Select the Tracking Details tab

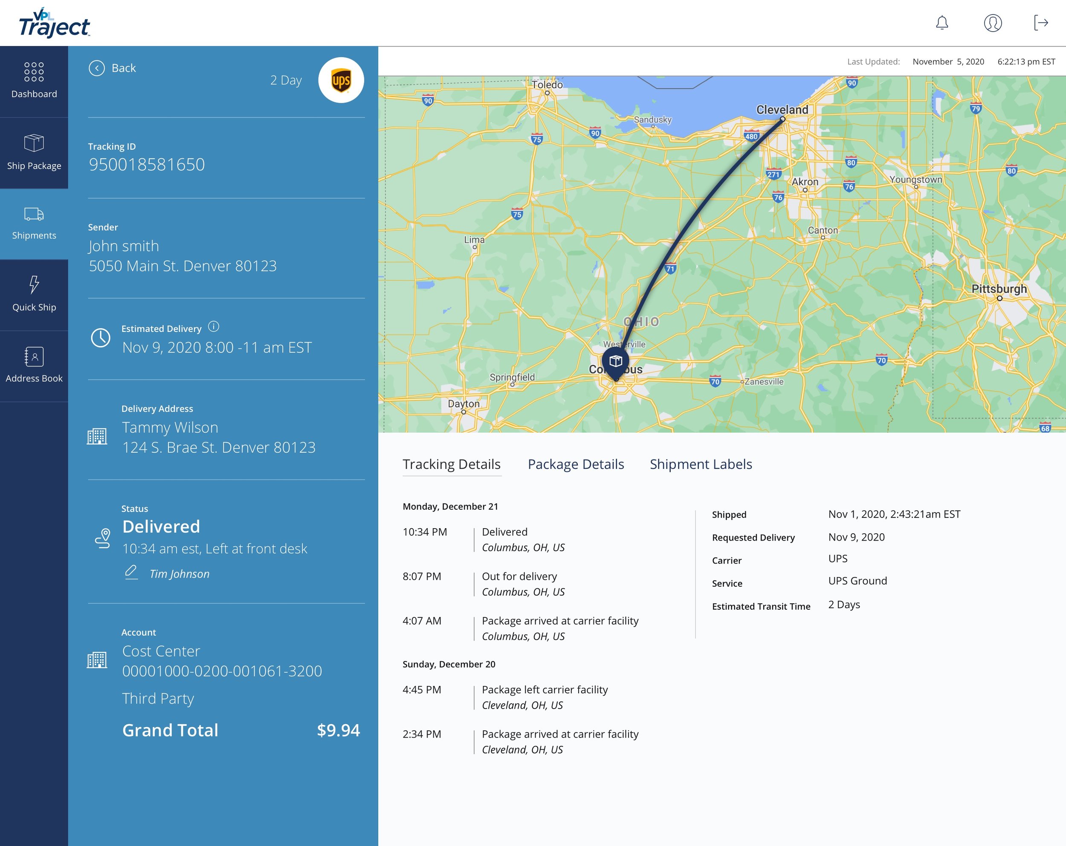[452, 464]
